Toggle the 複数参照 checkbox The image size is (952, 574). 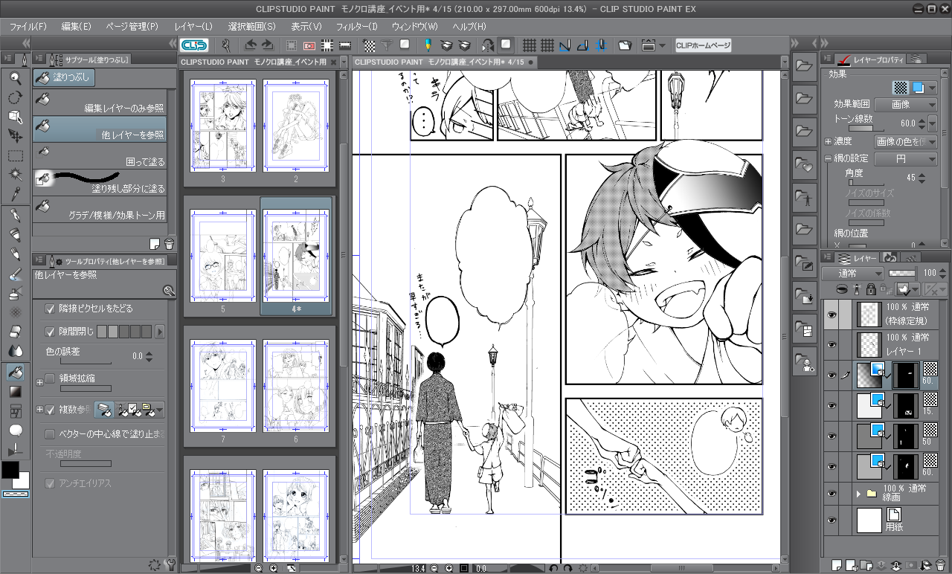tap(50, 409)
